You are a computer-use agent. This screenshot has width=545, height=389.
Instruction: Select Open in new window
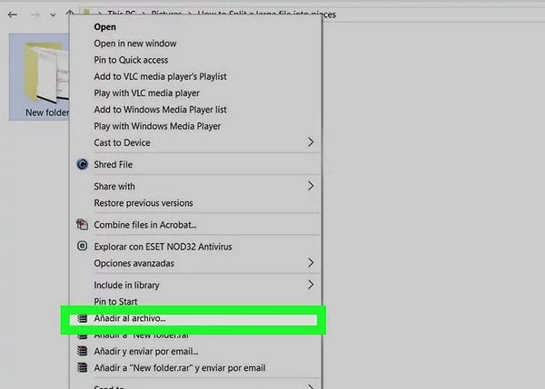[x=135, y=44]
